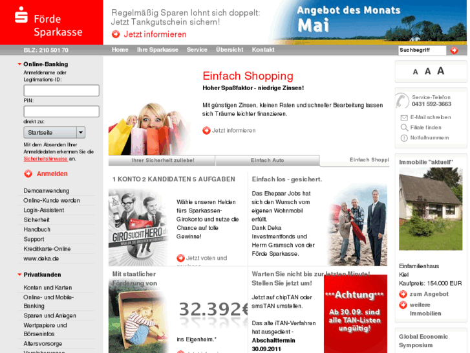
Task: Click 'Jetzt voten und' link text
Action: click(206, 258)
